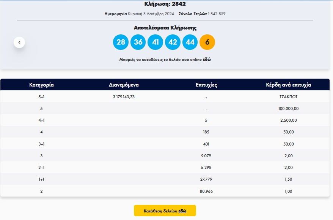Click the 185 successes cell
Screen dimensions: 333x220
206,132
